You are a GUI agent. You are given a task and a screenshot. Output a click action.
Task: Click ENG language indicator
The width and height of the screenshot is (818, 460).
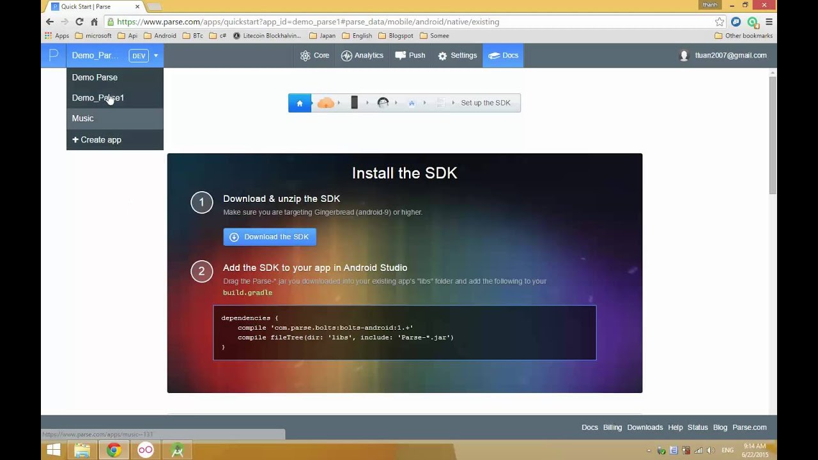[727, 450]
